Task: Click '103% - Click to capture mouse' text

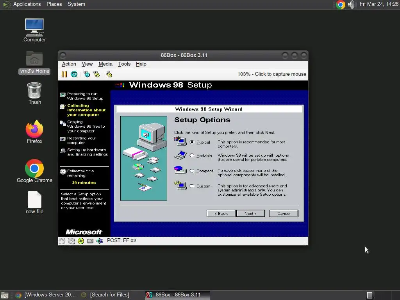Action: pyautogui.click(x=272, y=74)
